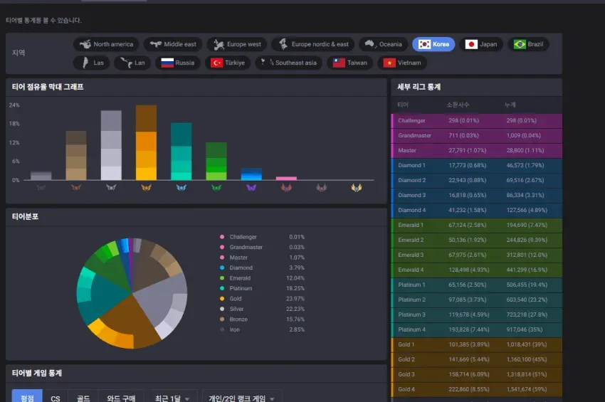Click the Russia flag icon
This screenshot has height=402, width=605.
click(x=167, y=63)
